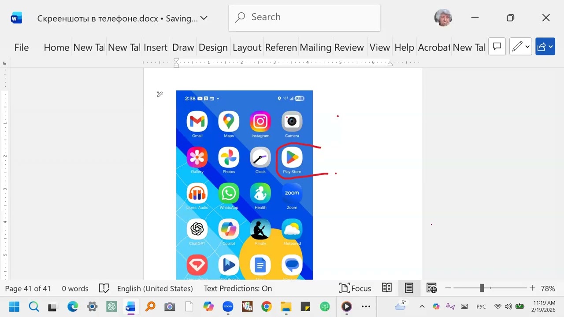Open the Layout ribbon tab
This screenshot has height=317, width=564.
[247, 48]
